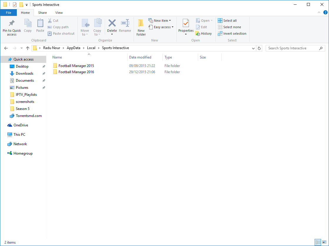Select Football Manager 2016 folder
Viewport: 329px width, 246px height.
pos(74,72)
